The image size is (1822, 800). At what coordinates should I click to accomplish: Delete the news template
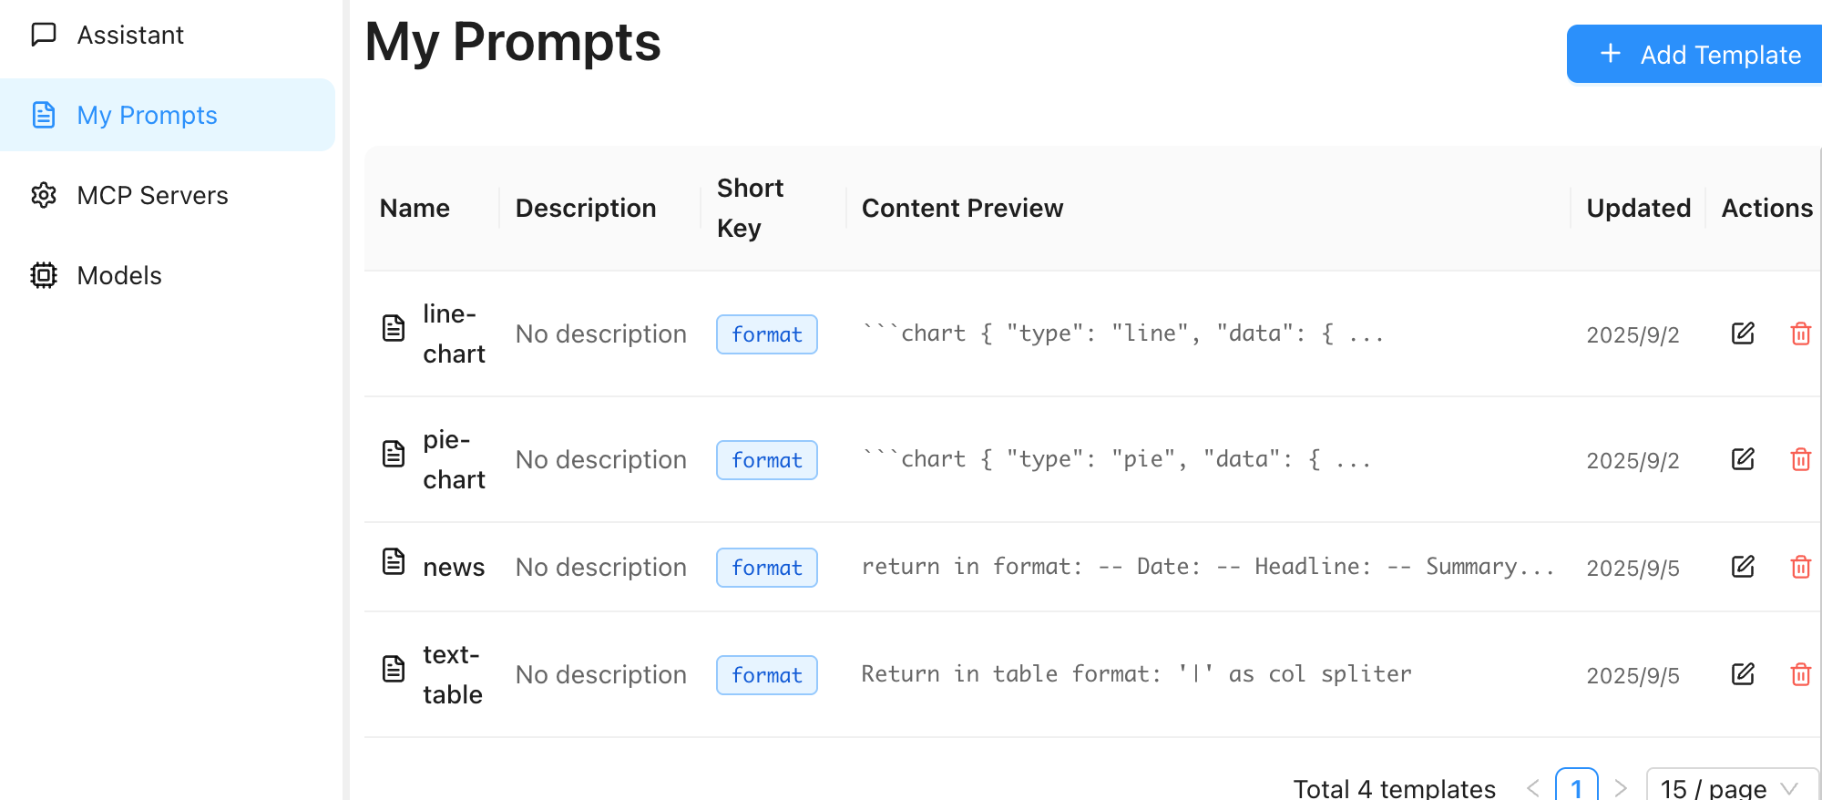tap(1800, 567)
